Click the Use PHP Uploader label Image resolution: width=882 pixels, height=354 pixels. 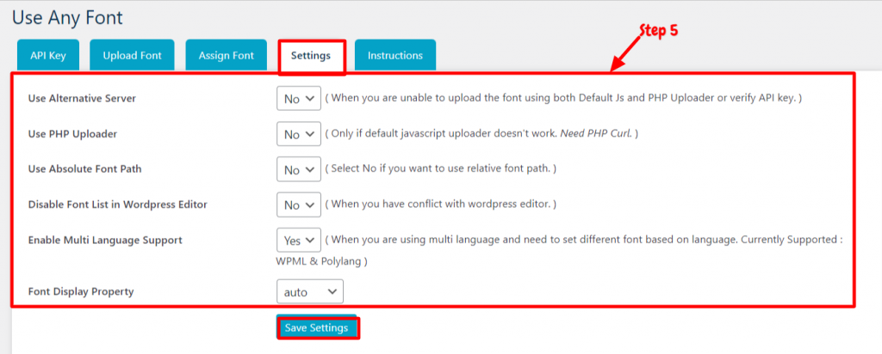[x=72, y=134]
